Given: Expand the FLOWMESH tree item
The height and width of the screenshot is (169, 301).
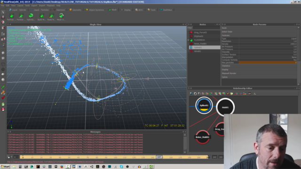Looking at the screenshot, I should click(188, 40).
